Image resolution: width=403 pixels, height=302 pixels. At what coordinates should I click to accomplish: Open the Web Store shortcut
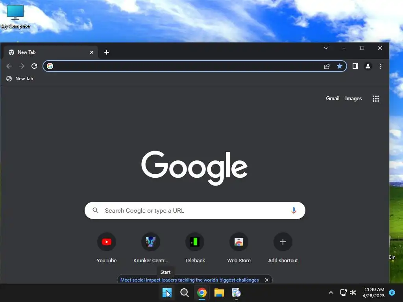click(239, 248)
